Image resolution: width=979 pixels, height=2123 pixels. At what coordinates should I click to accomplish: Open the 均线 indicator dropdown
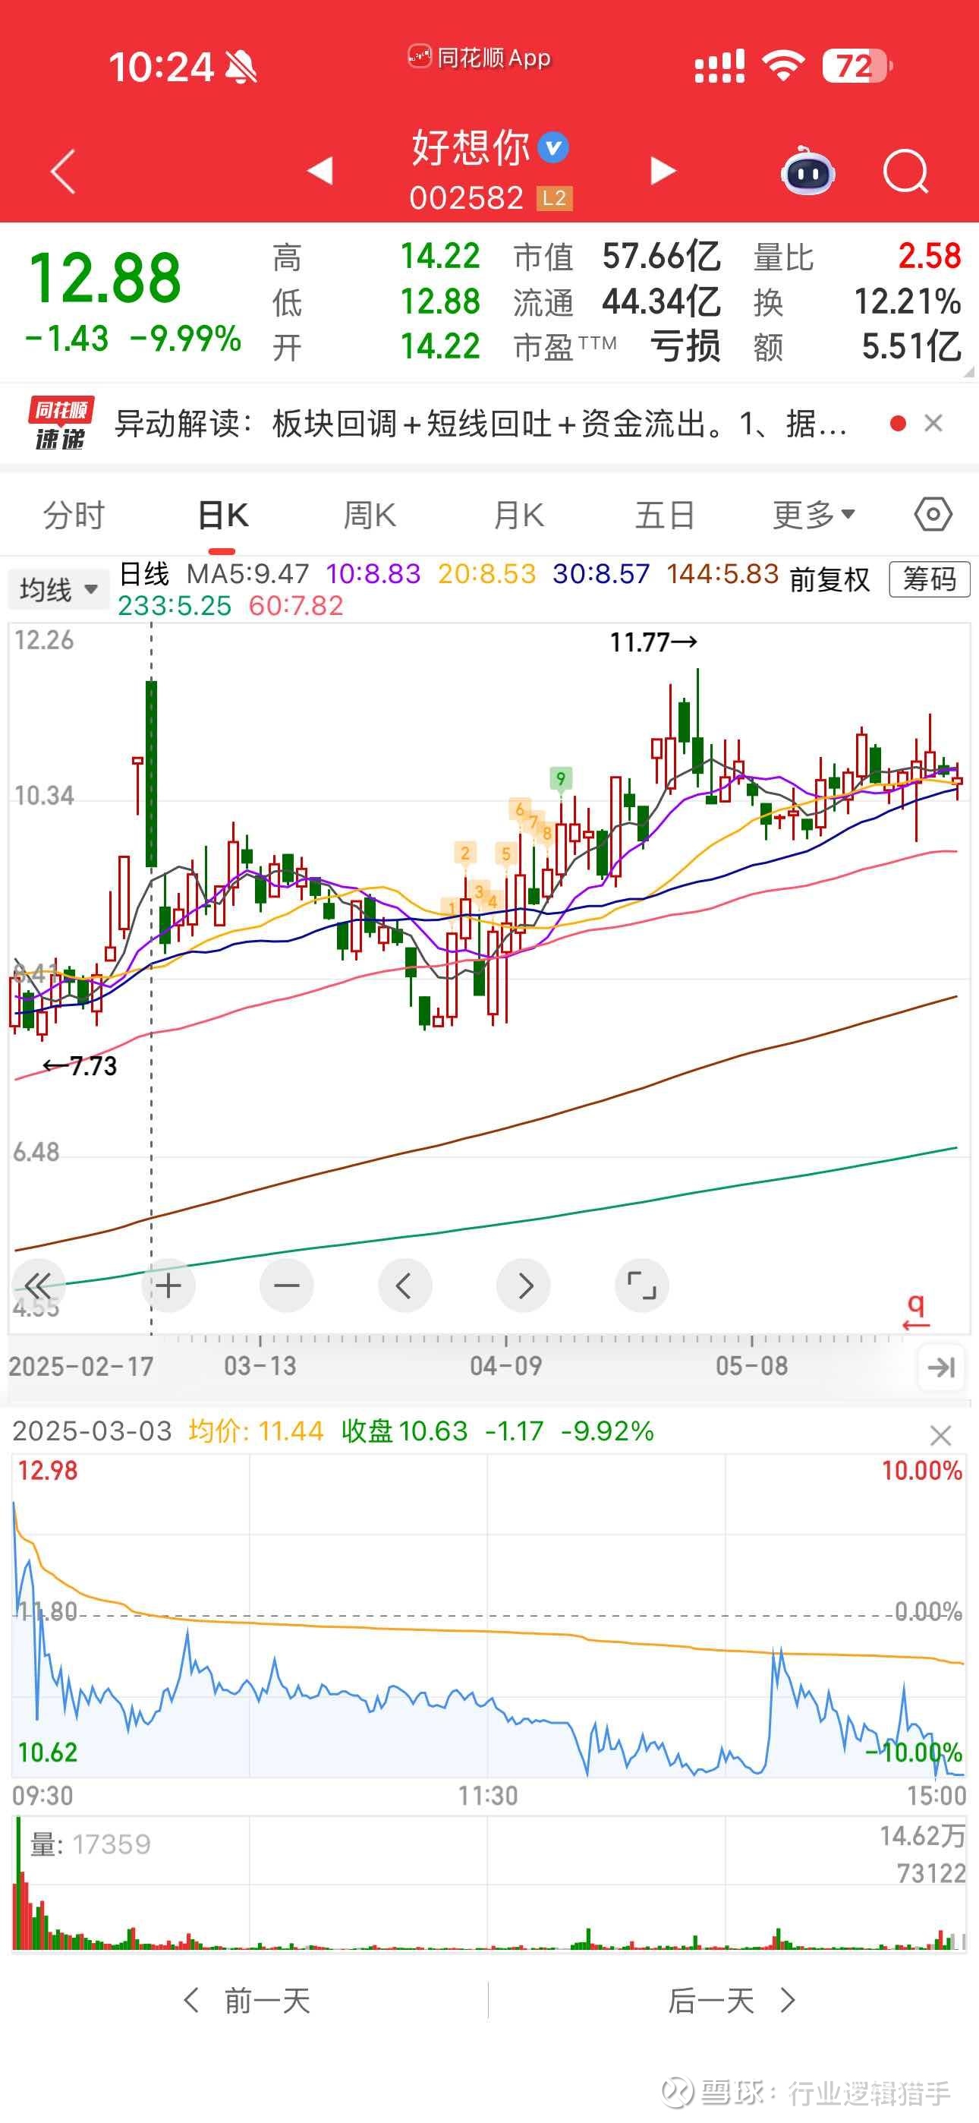58,589
